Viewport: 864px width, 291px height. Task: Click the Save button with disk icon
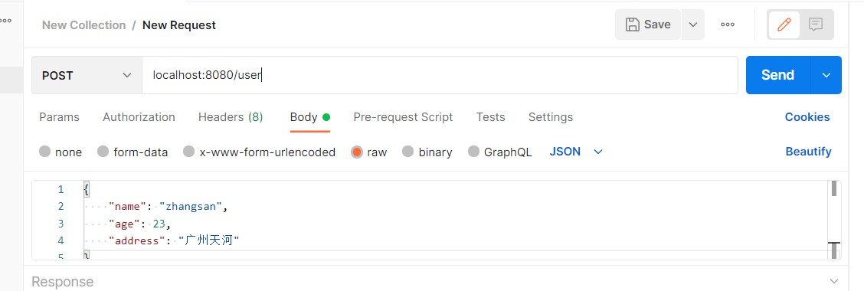tap(648, 25)
